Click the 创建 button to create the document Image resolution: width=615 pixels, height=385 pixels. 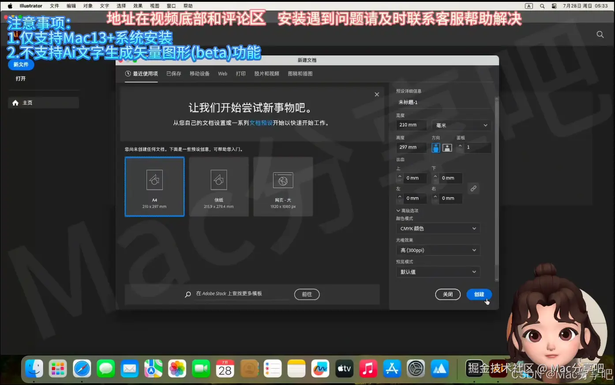[x=479, y=294]
